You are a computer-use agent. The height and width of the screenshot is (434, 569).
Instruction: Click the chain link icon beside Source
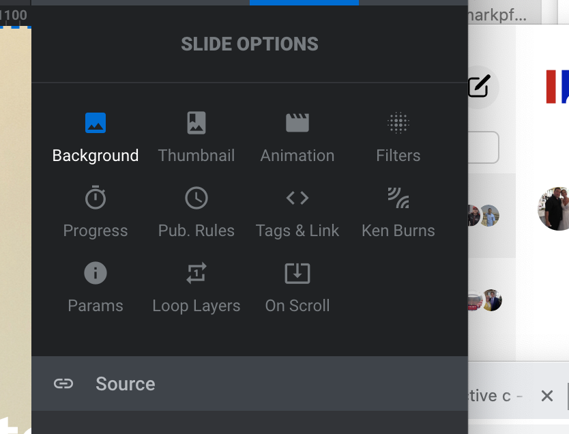point(63,384)
